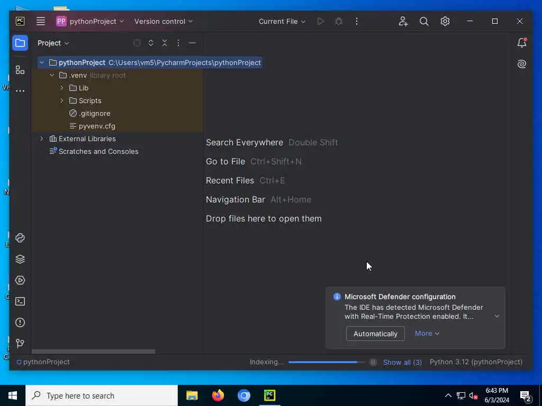Open the Git version control tool window
Viewport: 542px width, 406px height.
pos(20,343)
